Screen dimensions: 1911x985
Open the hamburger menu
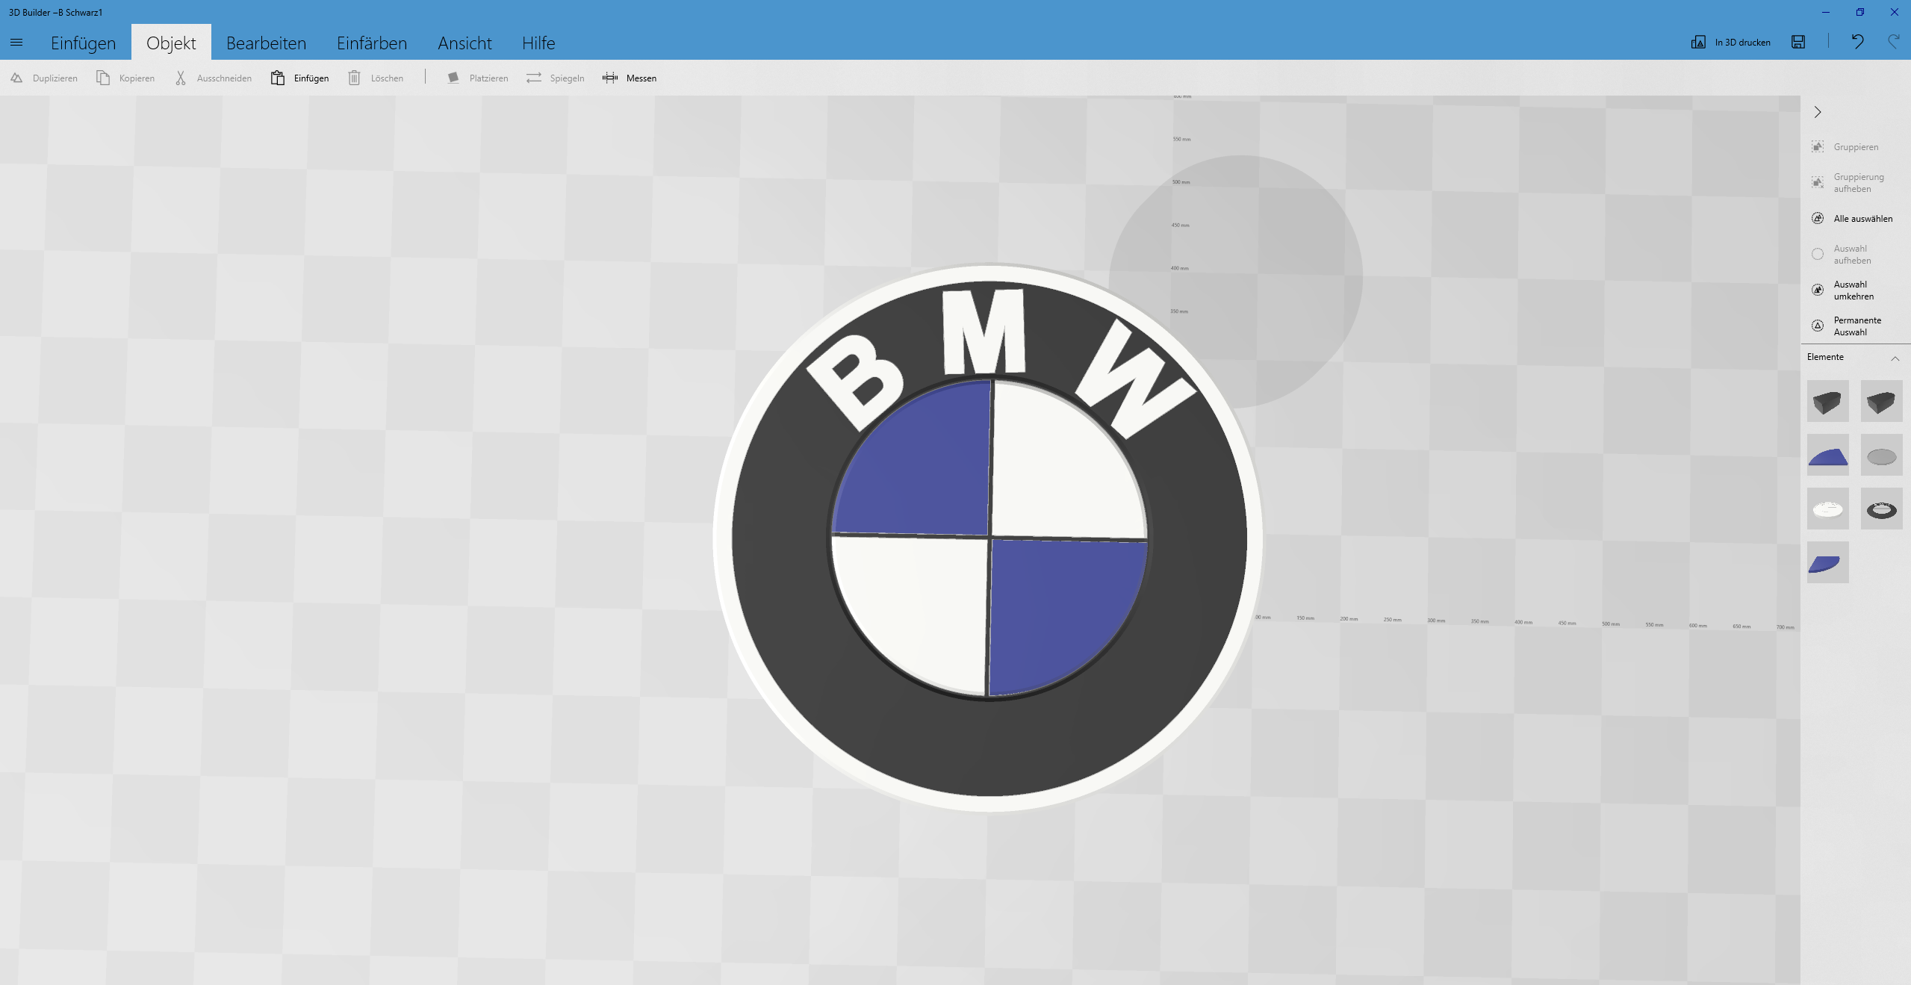[16, 43]
